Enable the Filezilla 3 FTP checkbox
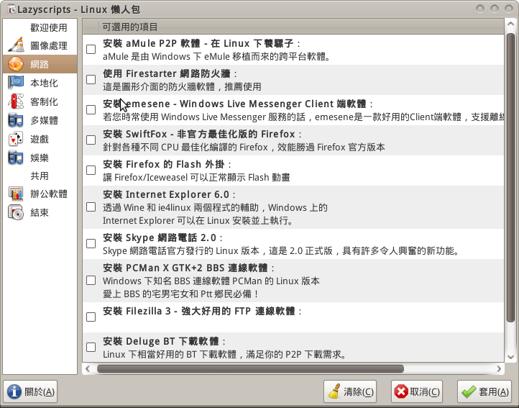The width and height of the screenshot is (519, 408). tap(91, 317)
